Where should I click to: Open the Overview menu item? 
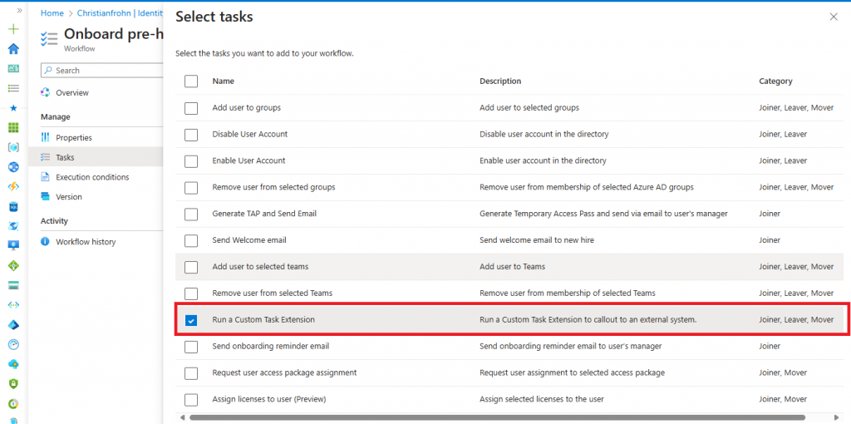[x=72, y=93]
